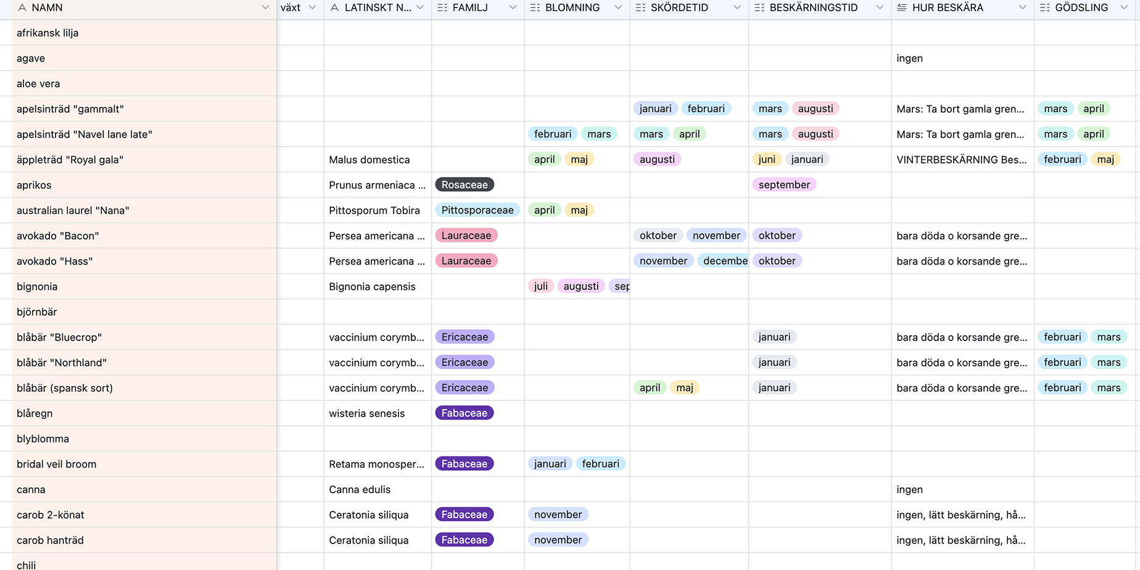The height and width of the screenshot is (570, 1140).
Task: Click the long-text icon beside HUR BESKÄRA header
Action: click(x=902, y=7)
